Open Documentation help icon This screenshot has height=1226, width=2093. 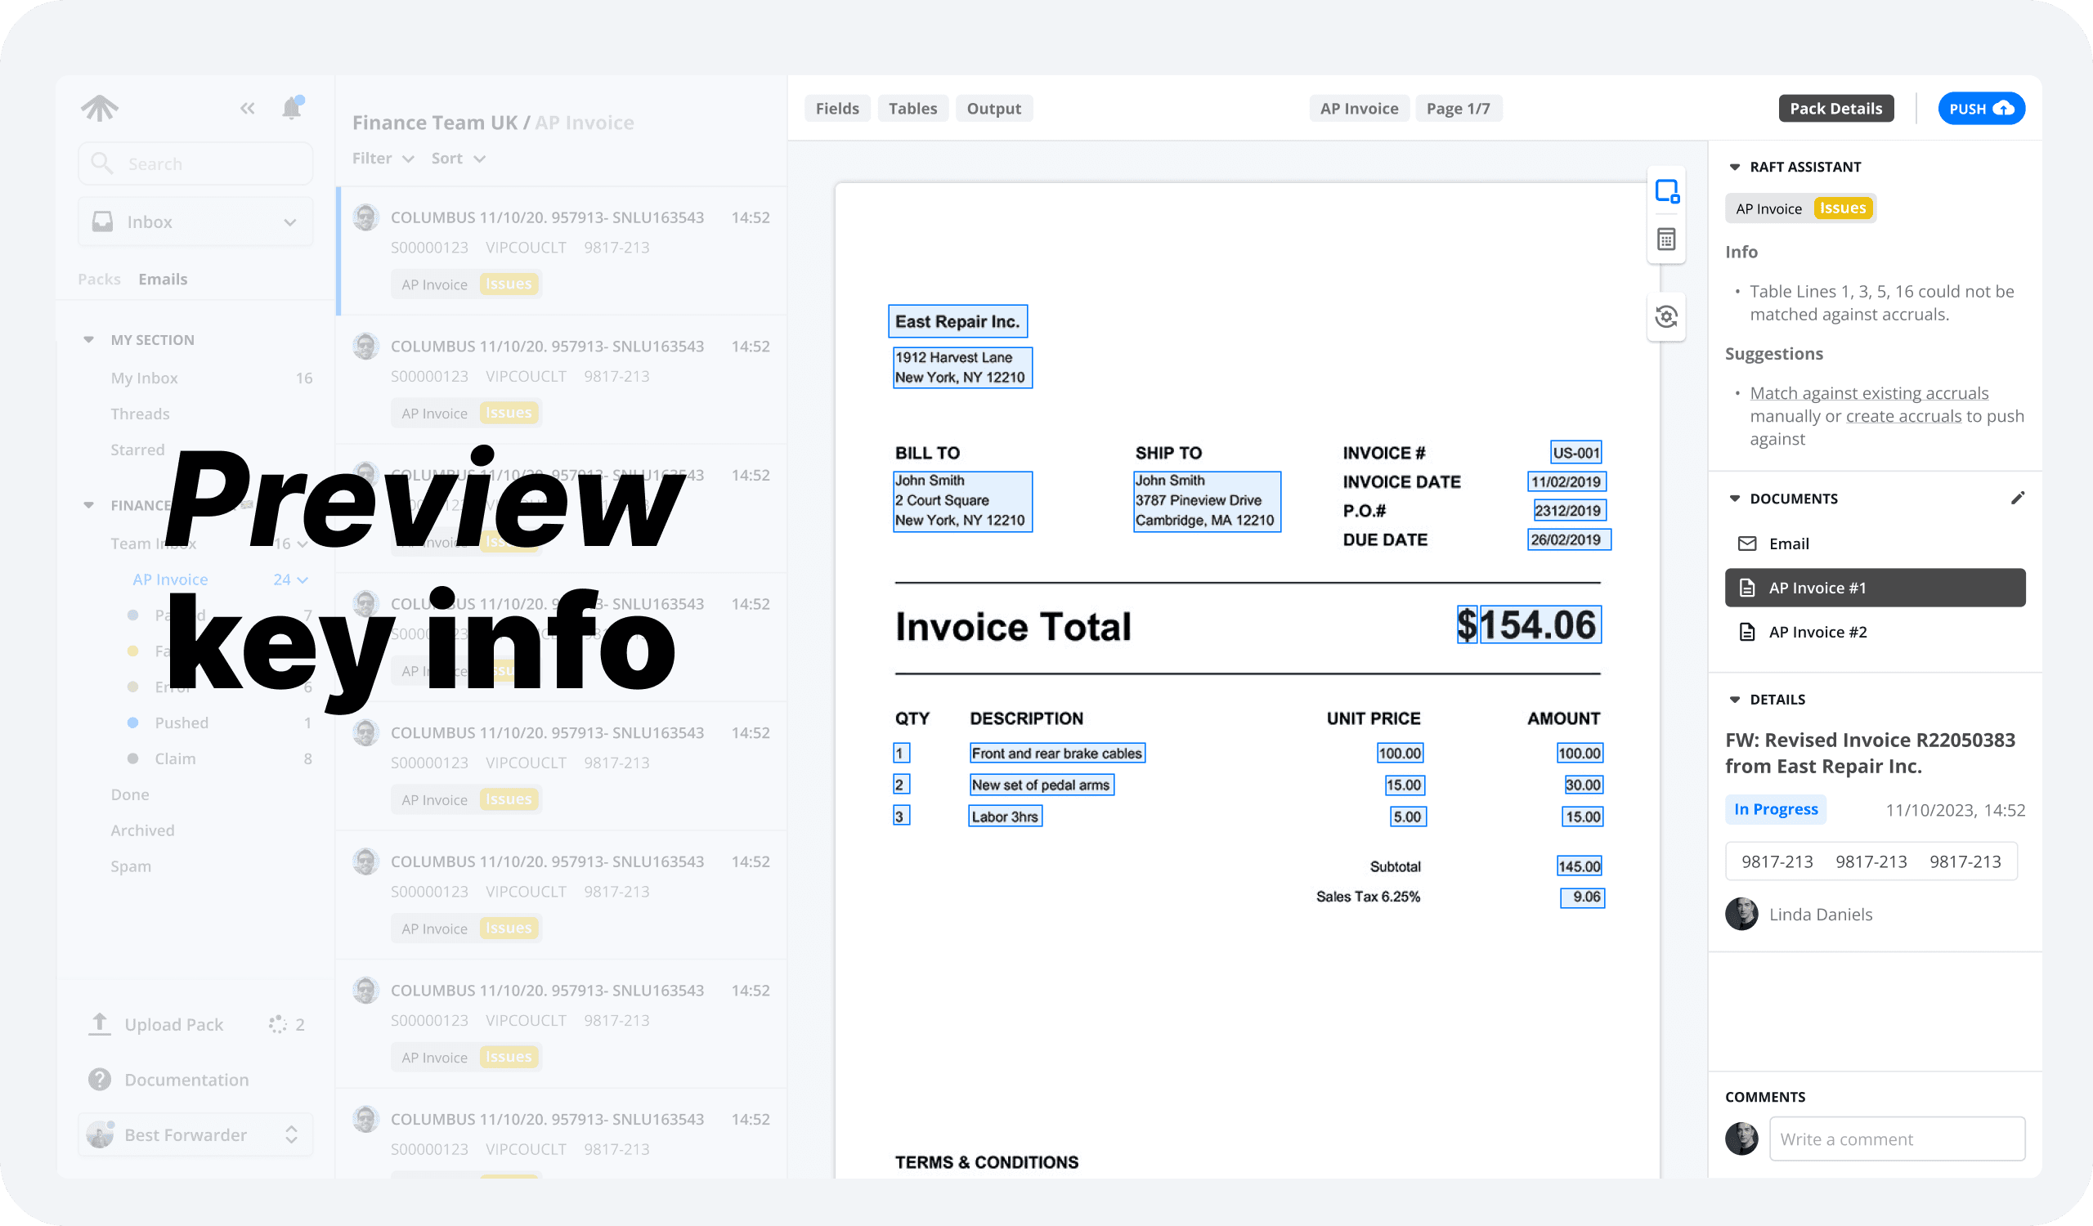(x=100, y=1079)
